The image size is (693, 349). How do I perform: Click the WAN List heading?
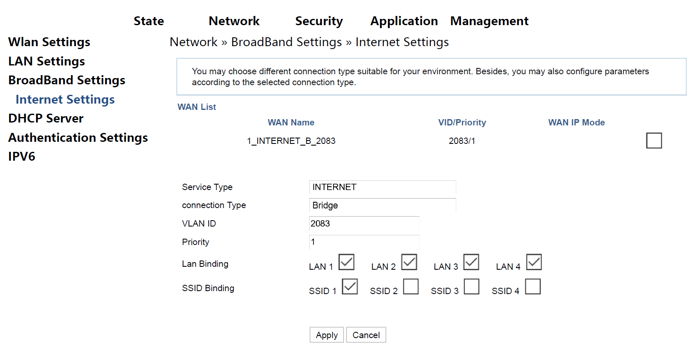(x=197, y=107)
